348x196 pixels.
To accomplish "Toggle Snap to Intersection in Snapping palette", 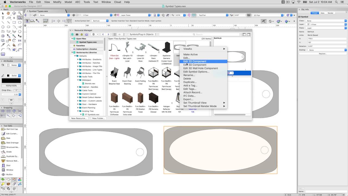I will [20, 111].
